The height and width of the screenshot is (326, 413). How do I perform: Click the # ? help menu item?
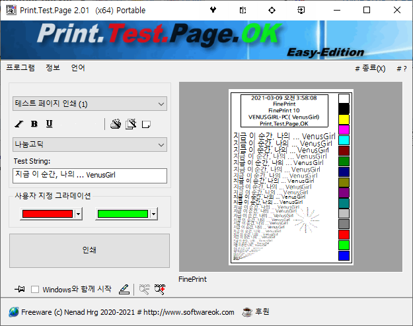(402, 69)
